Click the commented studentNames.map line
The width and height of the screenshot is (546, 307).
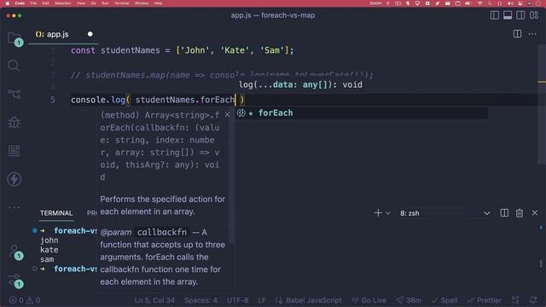[x=222, y=75]
